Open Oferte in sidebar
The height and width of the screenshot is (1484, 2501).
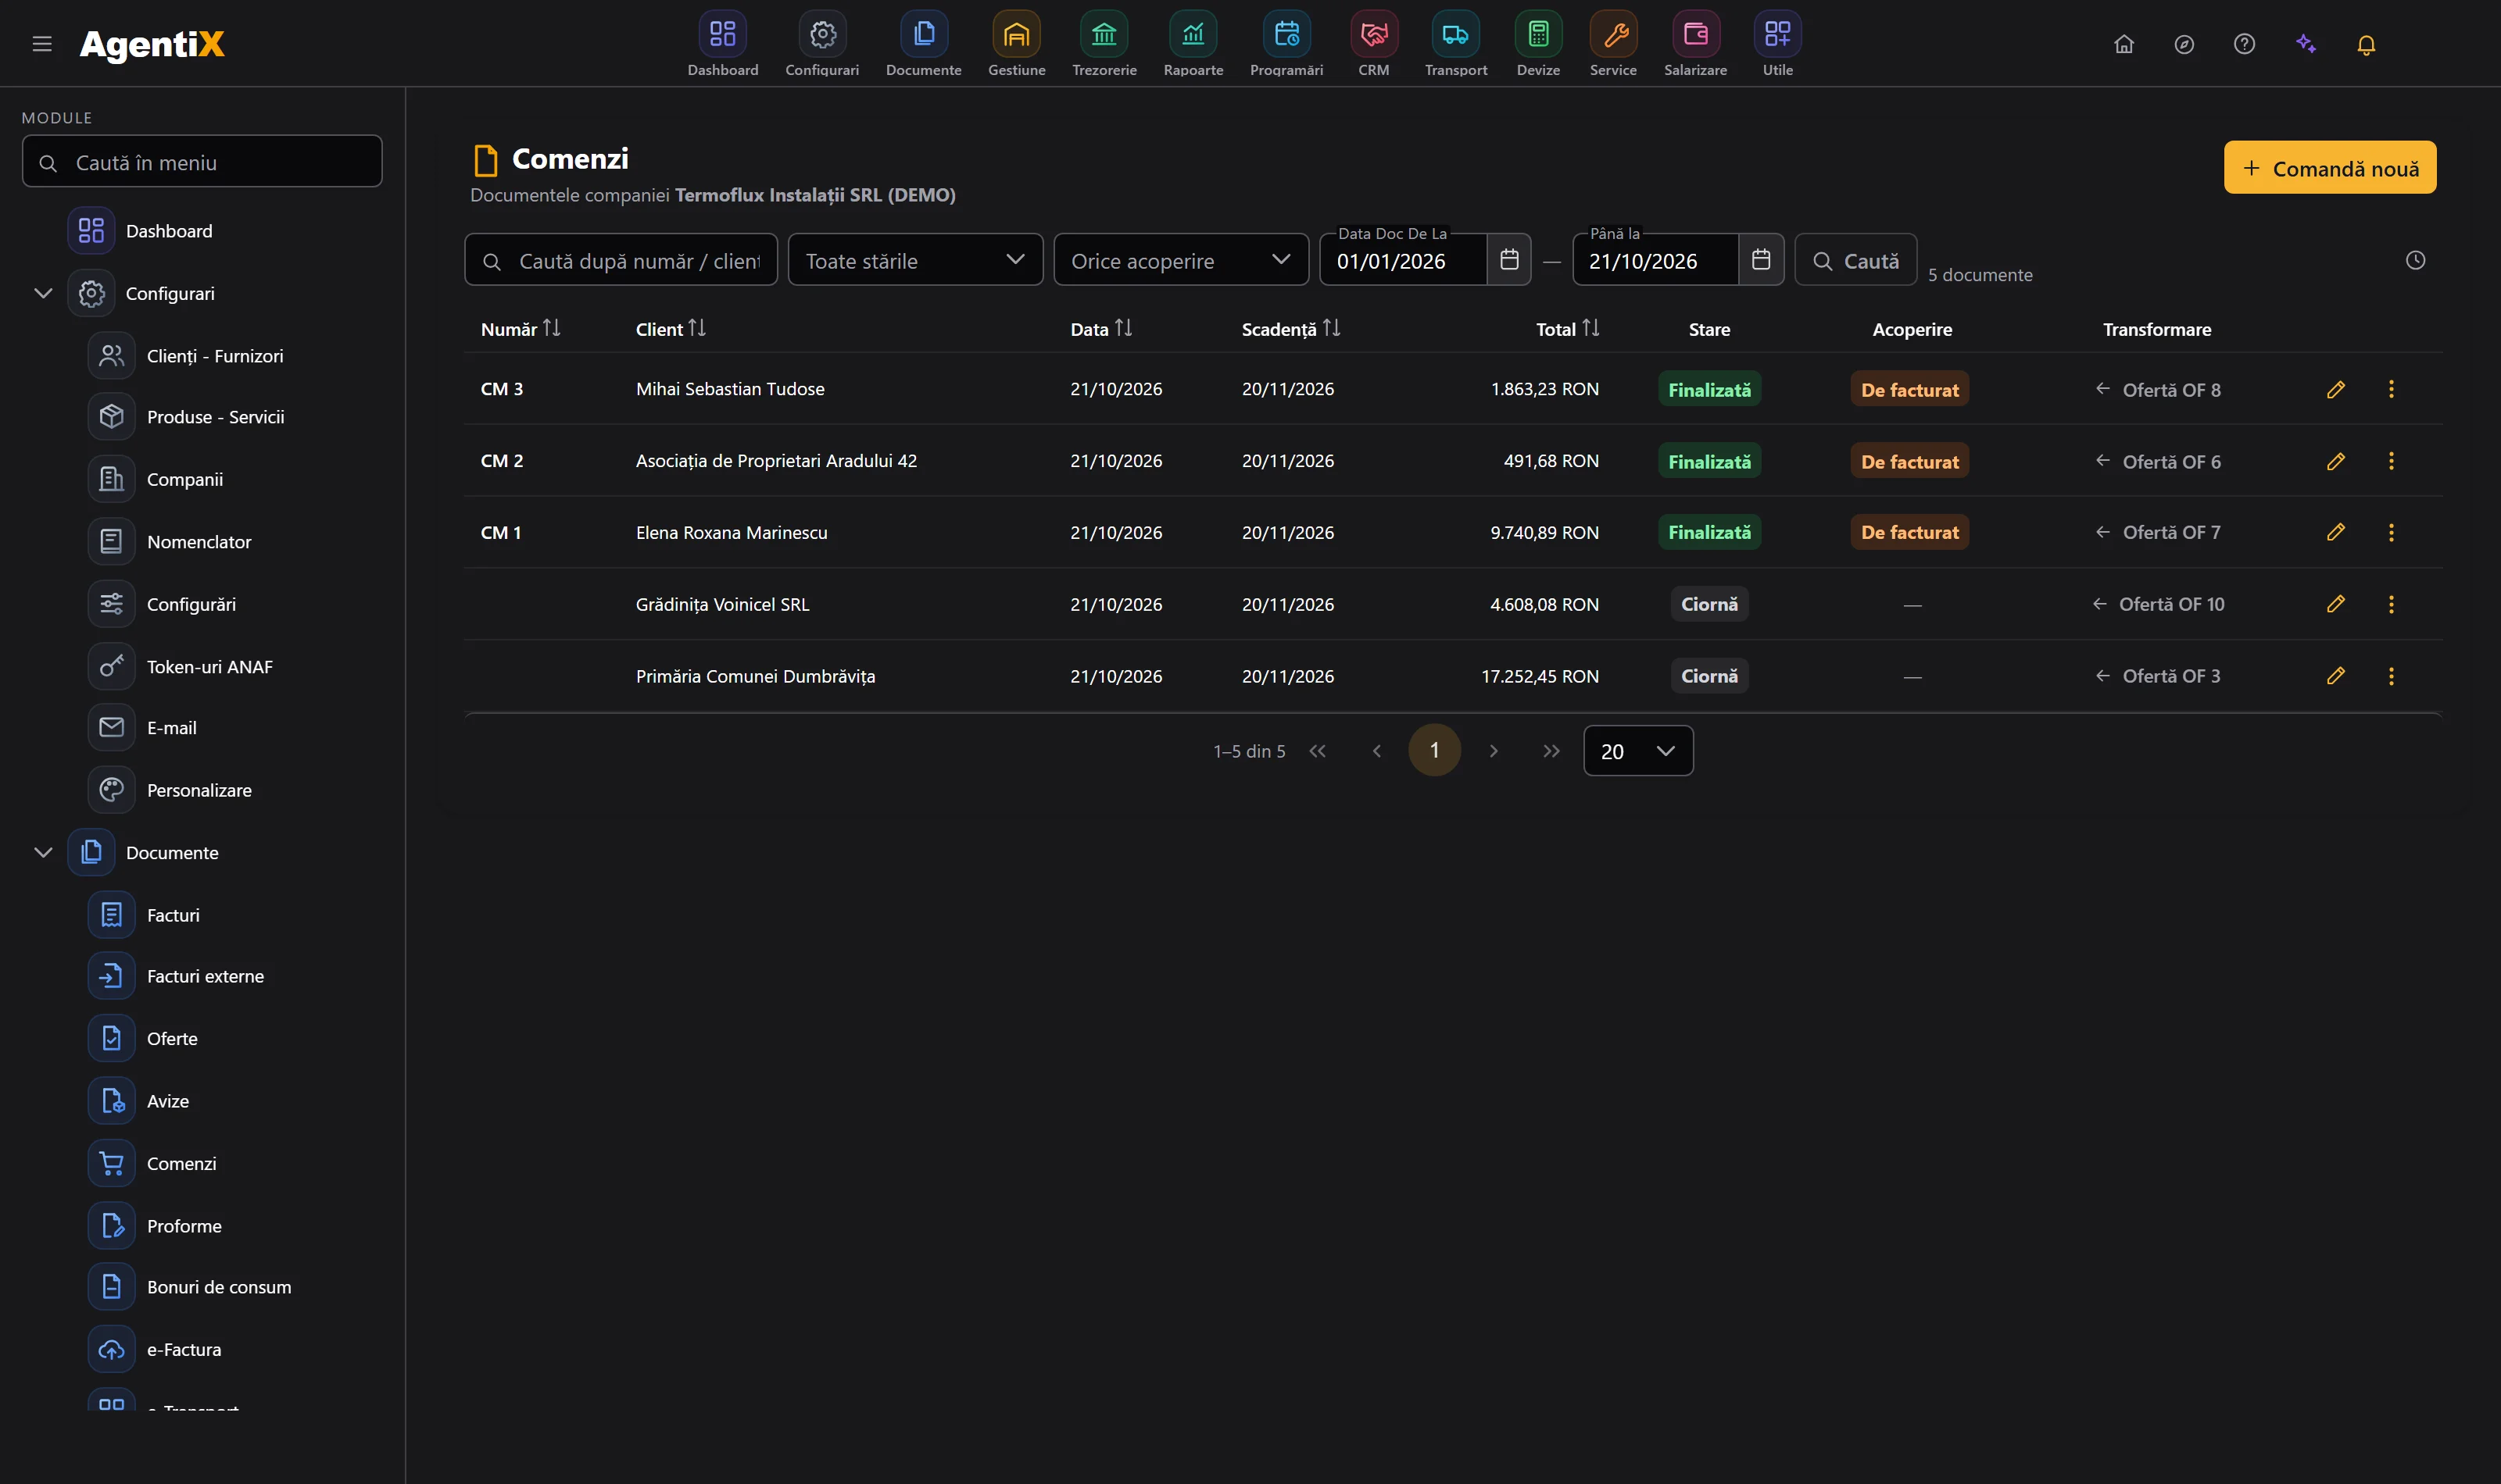click(171, 1038)
